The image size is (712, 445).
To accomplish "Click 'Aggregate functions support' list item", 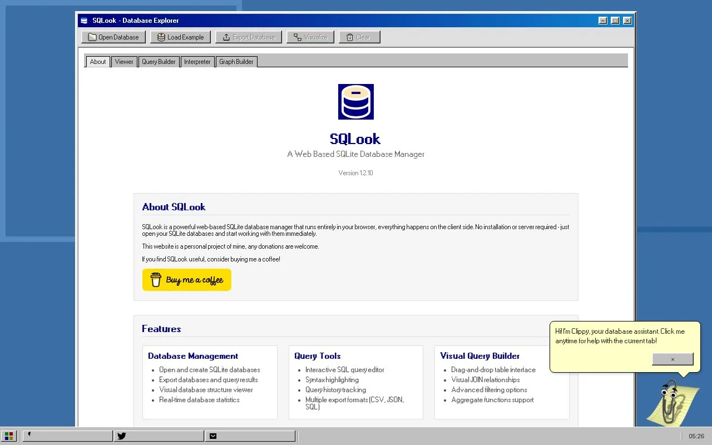I will (492, 400).
